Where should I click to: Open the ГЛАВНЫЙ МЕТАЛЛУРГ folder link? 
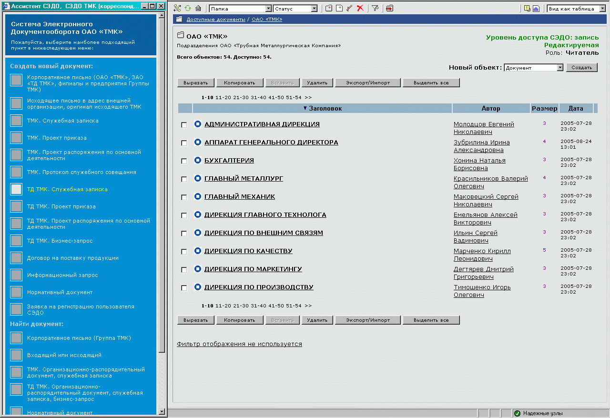(x=244, y=179)
